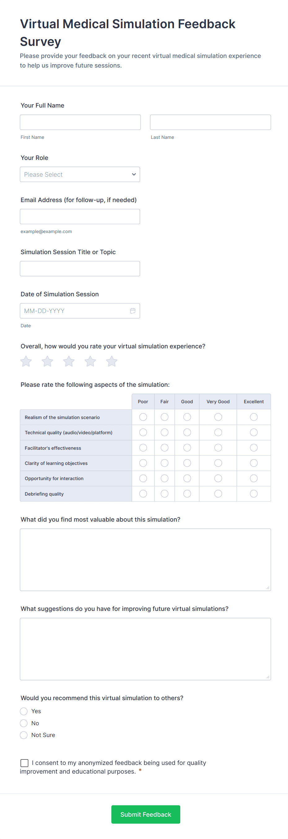
Task: Focus the Last Name input
Action: coord(210,122)
